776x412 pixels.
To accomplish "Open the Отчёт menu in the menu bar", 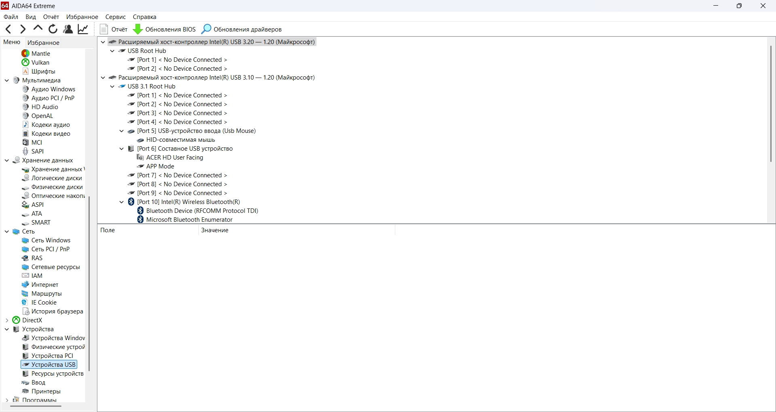I will tap(51, 17).
